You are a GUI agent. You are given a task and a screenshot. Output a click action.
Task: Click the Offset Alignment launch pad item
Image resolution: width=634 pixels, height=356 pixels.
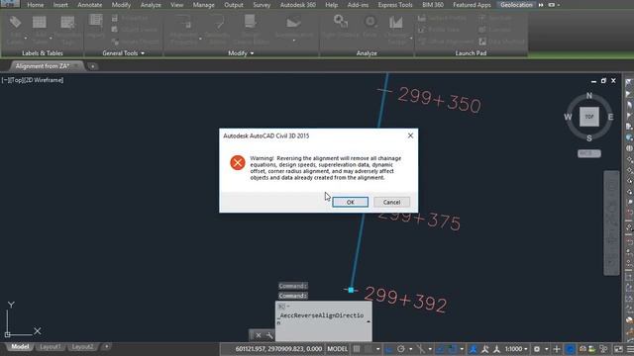446,42
